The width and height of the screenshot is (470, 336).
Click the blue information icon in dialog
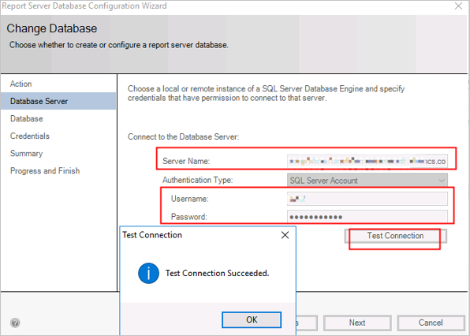point(149,274)
